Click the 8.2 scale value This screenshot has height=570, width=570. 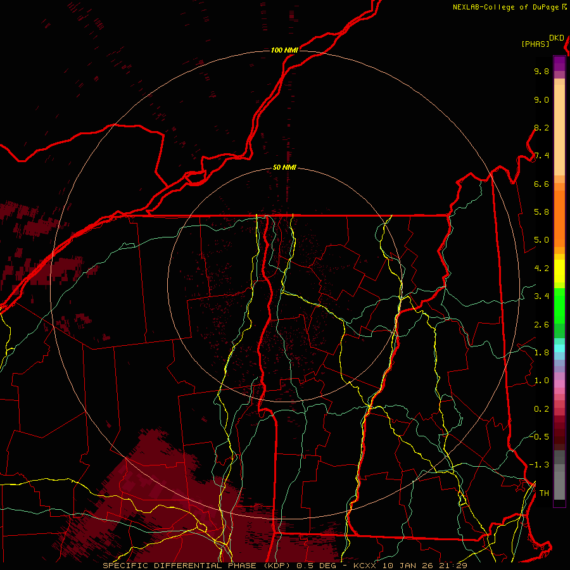tap(541, 127)
